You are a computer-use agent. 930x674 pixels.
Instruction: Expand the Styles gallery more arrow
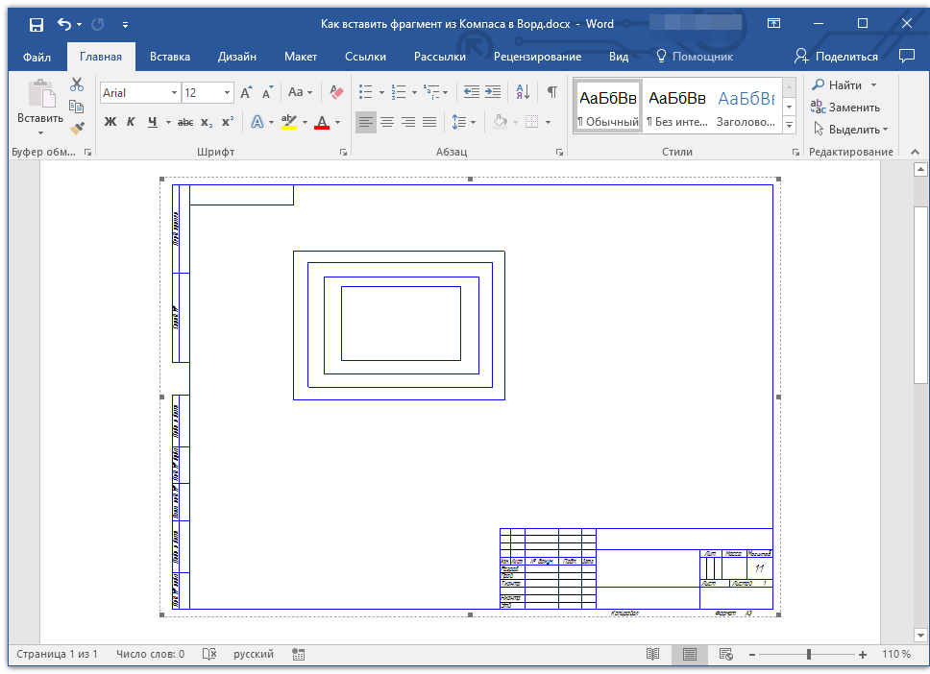790,126
